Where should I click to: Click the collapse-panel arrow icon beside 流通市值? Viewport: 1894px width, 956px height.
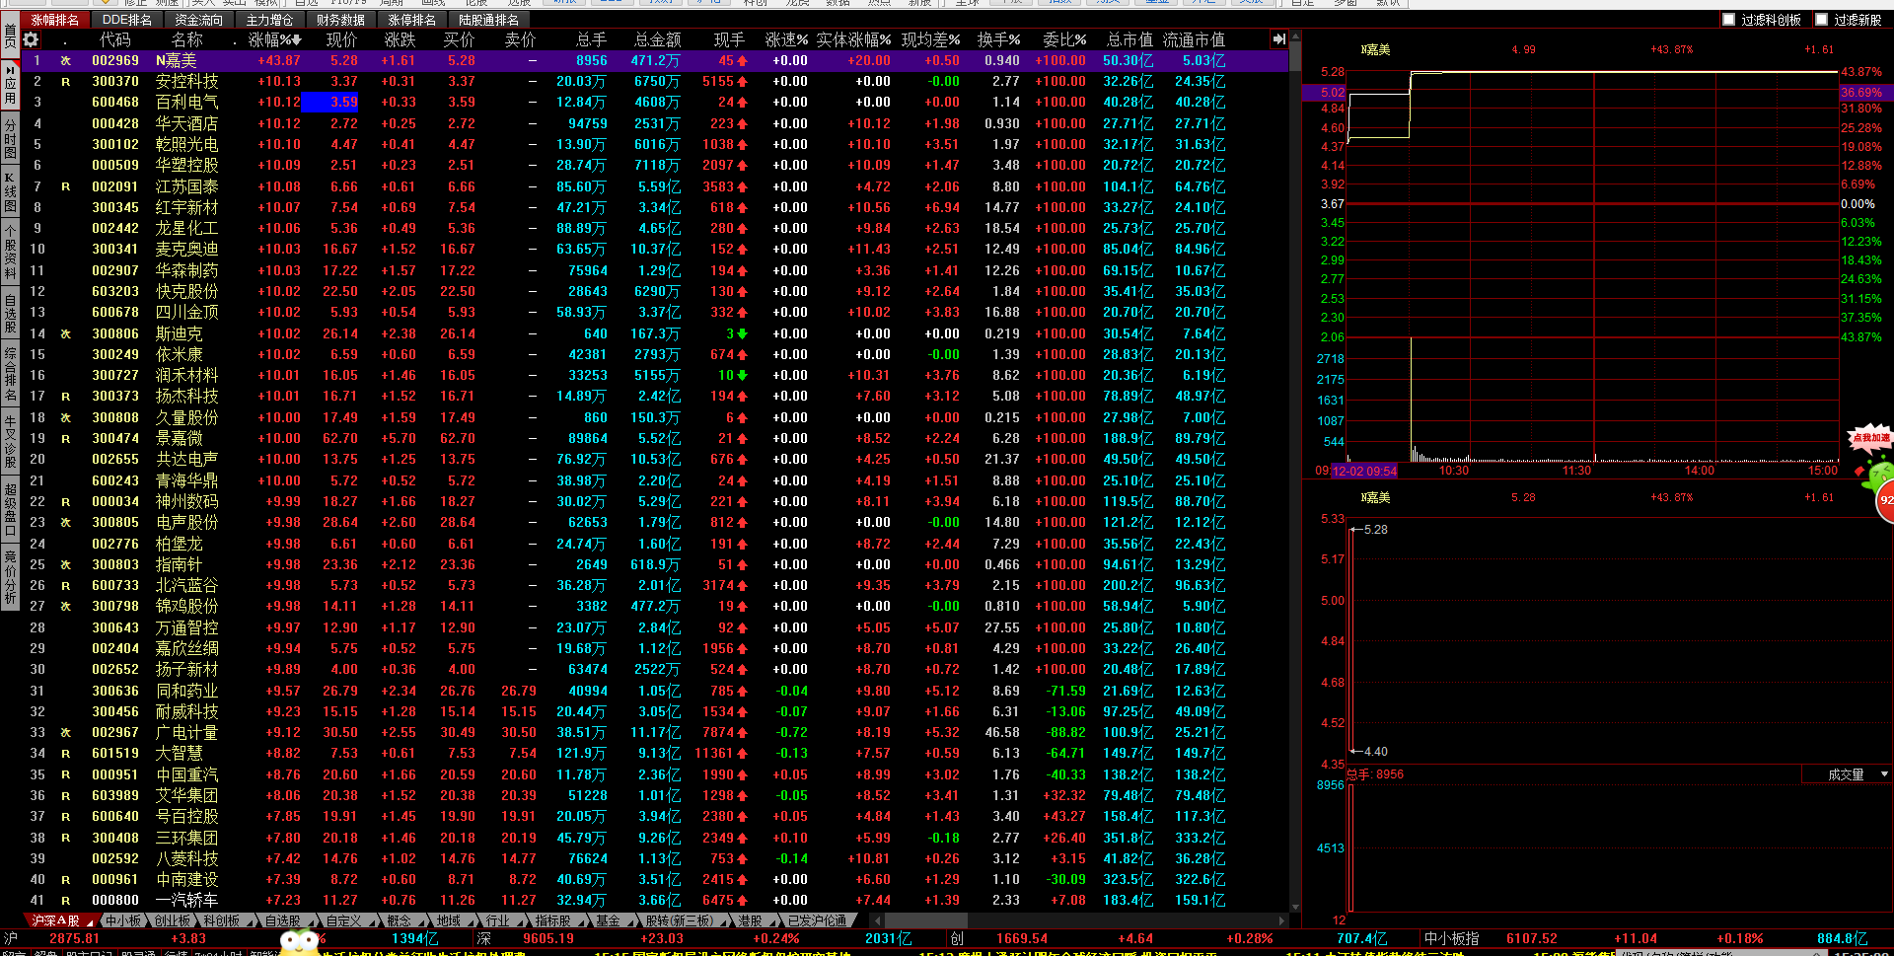pyautogui.click(x=1279, y=39)
